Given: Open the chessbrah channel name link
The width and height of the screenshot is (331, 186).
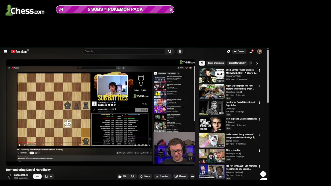Looking at the screenshot, I should pos(20,175).
